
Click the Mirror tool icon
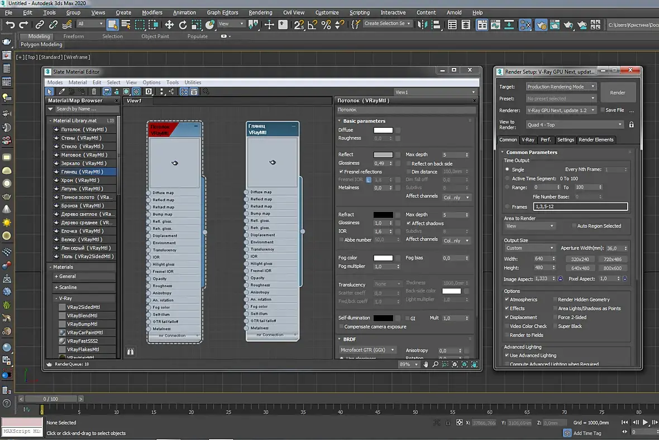click(x=422, y=25)
